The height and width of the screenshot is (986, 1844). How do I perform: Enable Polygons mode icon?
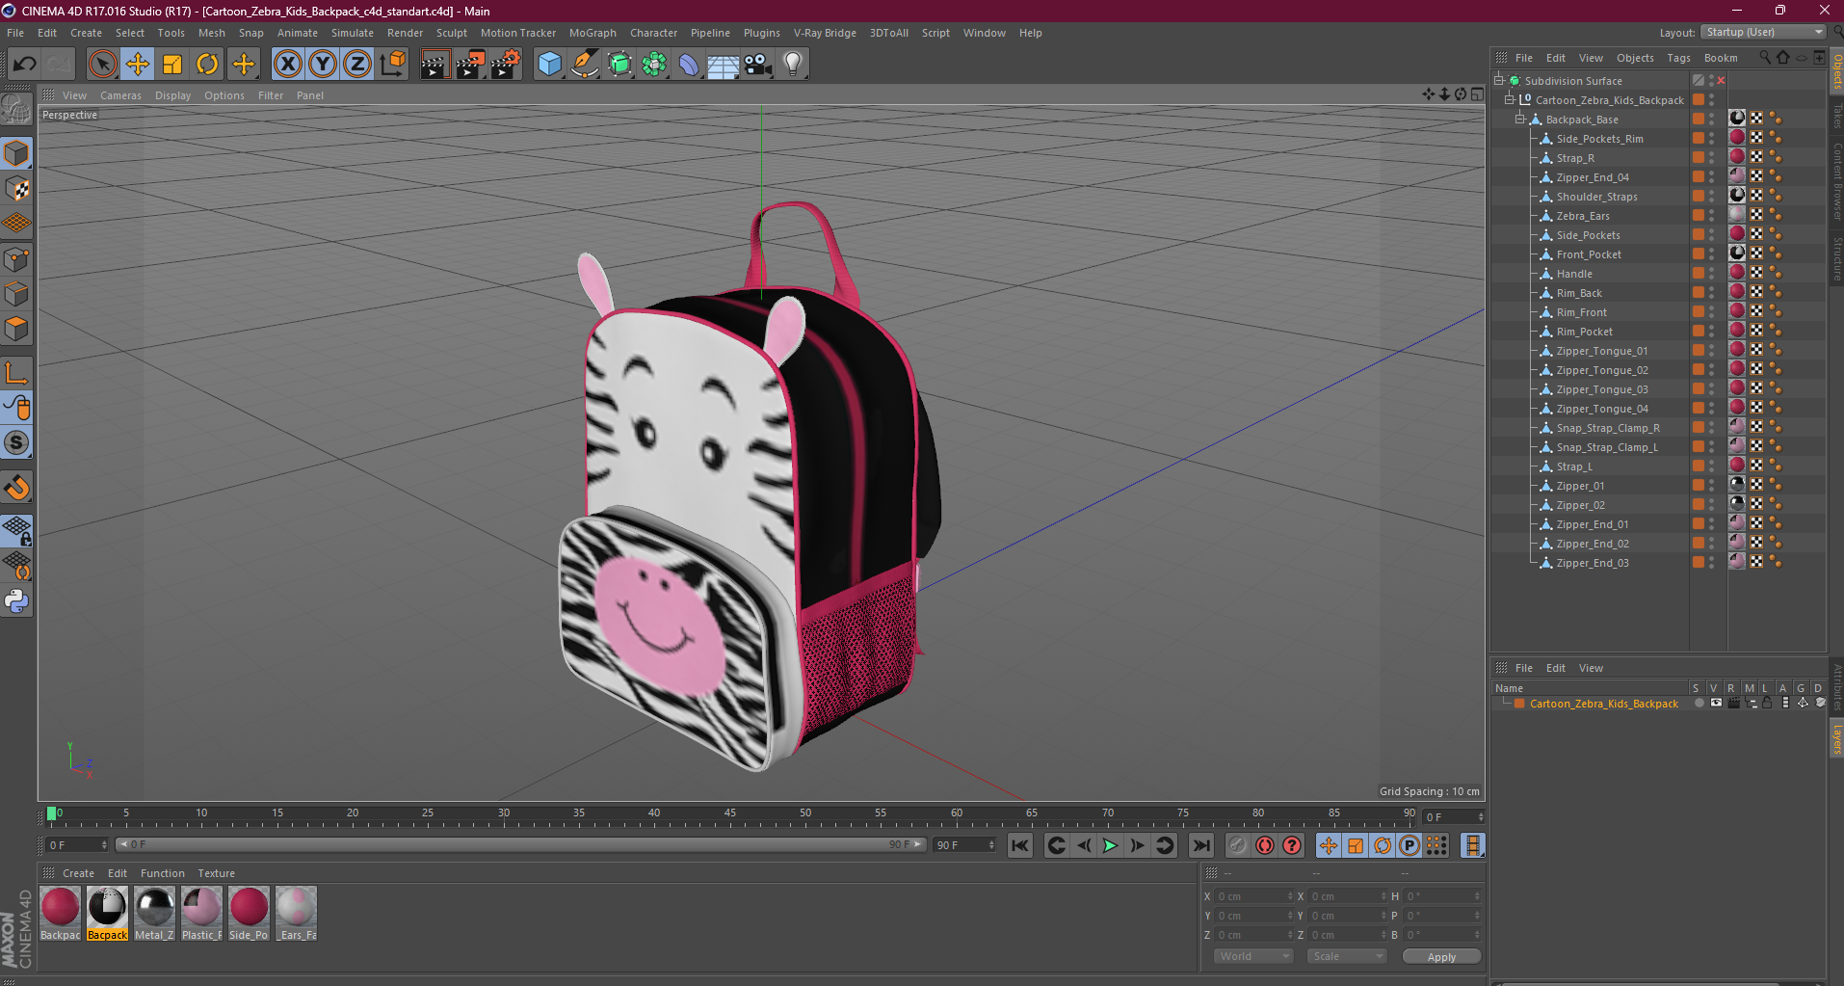click(x=16, y=329)
